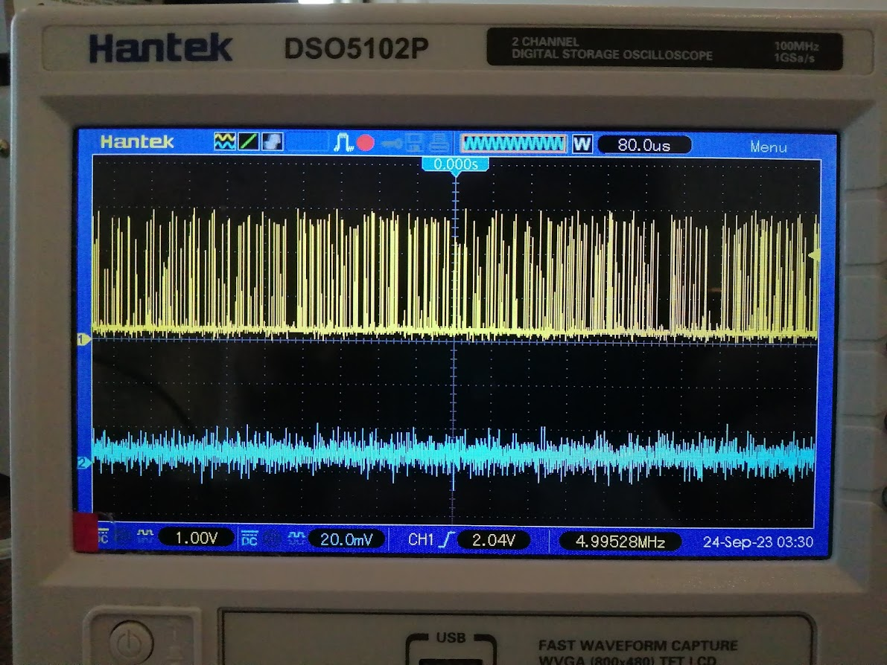Click the Hantek logo on screen

137,141
